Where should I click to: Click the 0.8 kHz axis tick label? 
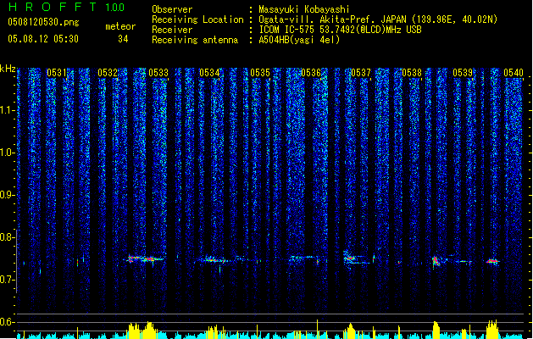click(6, 237)
